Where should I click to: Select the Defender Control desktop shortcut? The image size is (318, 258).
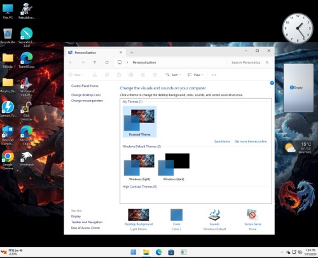point(8,135)
